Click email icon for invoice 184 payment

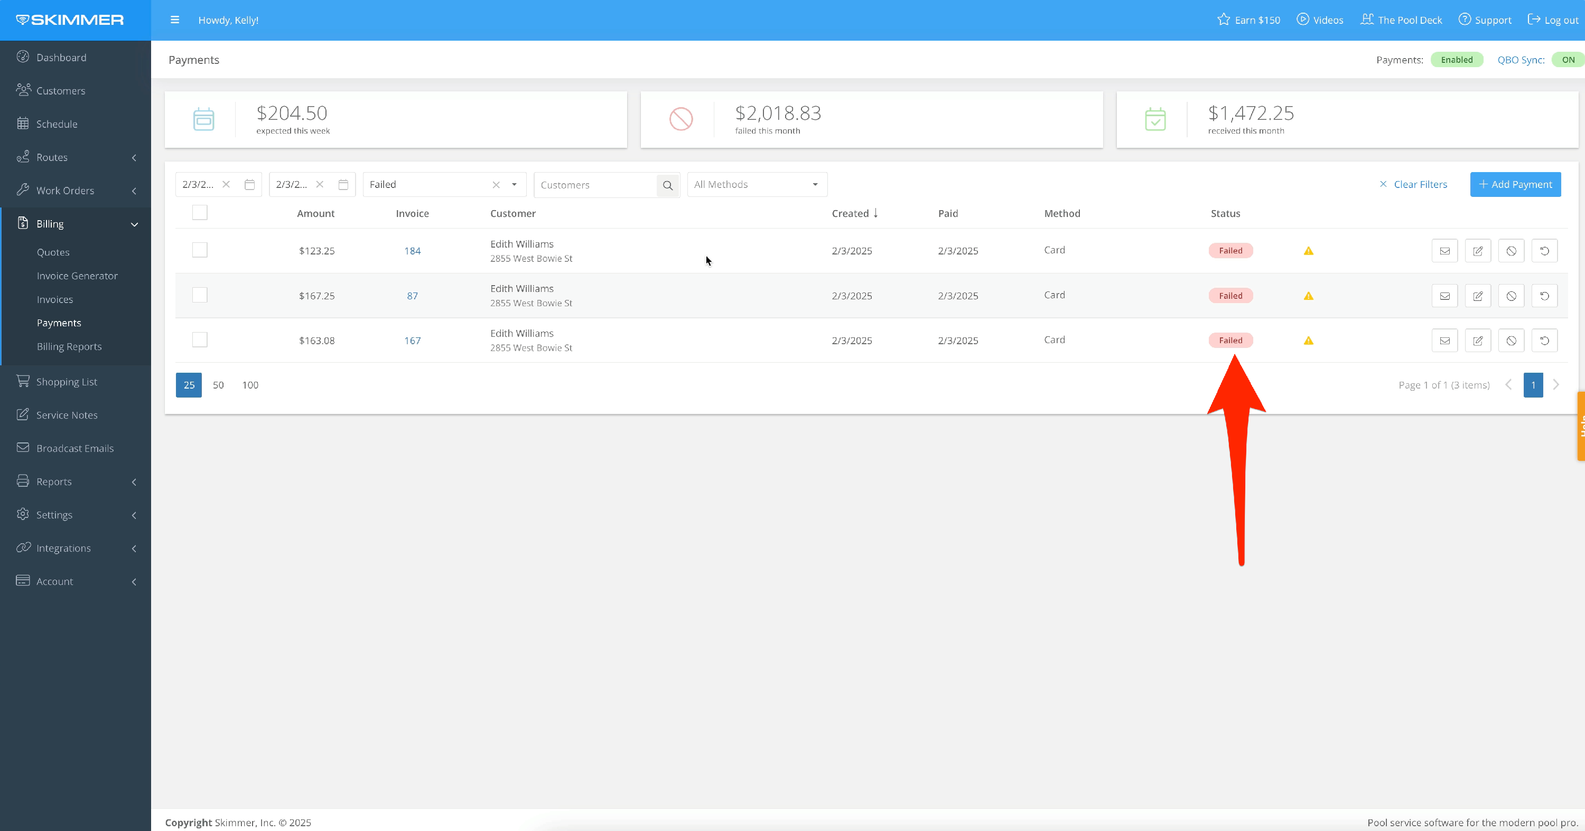tap(1444, 251)
